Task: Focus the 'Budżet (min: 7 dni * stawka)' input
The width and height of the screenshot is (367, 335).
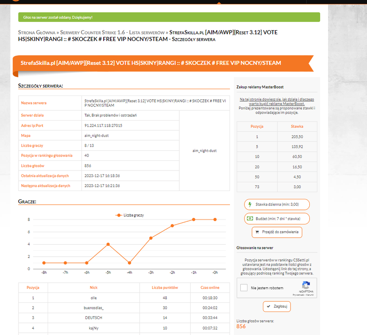Action: pos(277,219)
